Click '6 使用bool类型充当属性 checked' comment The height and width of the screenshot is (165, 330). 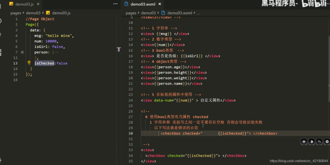pos(177,117)
